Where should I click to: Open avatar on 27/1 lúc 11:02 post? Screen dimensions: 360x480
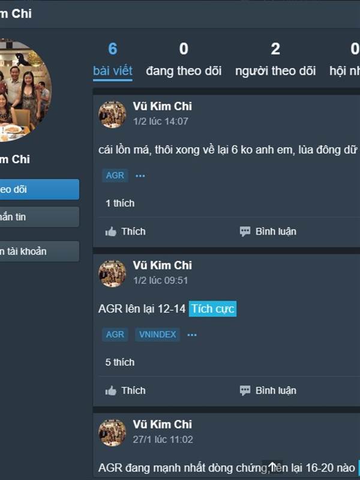coord(112,433)
